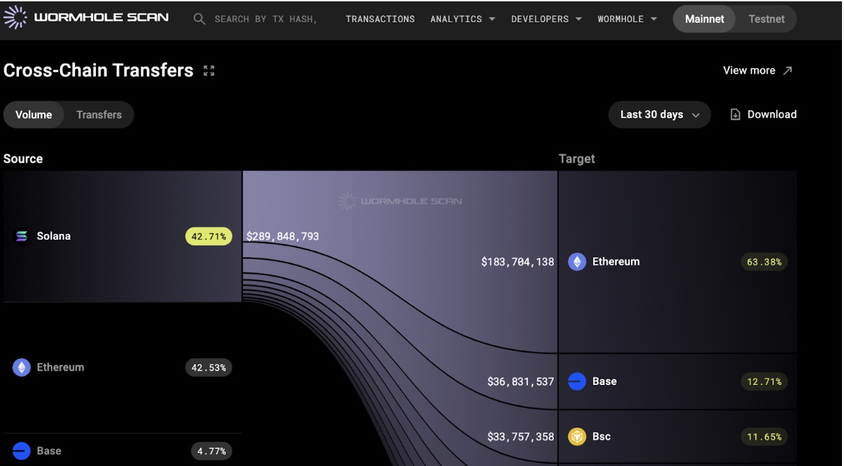Viewport: 844px width, 466px height.
Task: Select the Bsc target row
Action: pos(678,437)
